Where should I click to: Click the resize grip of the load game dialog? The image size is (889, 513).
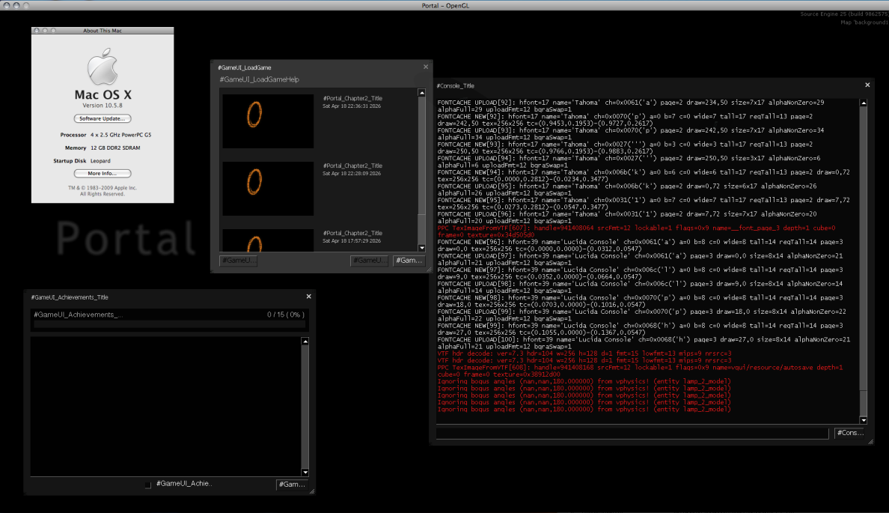pyautogui.click(x=430, y=270)
